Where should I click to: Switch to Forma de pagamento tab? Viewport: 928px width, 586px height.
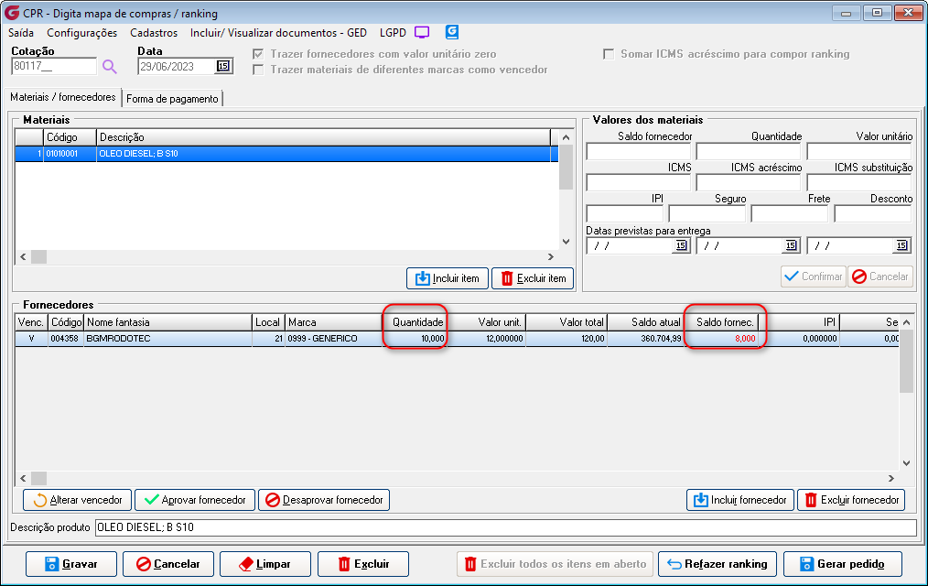[x=172, y=99]
